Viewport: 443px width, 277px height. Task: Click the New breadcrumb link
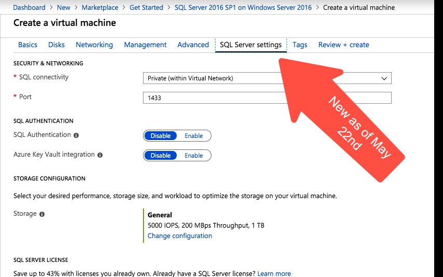[64, 7]
